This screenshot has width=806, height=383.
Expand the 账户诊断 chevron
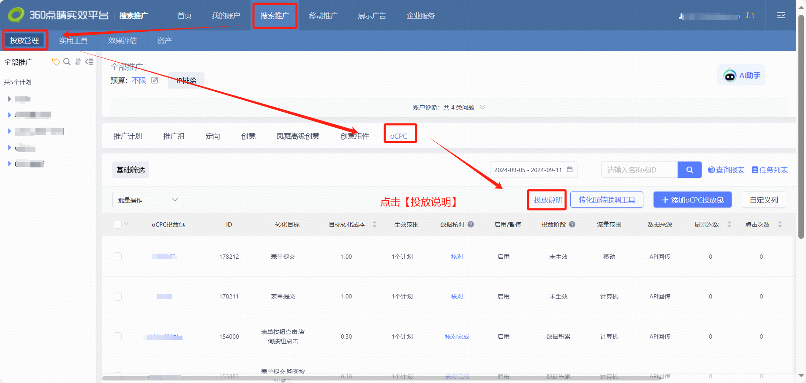click(482, 107)
